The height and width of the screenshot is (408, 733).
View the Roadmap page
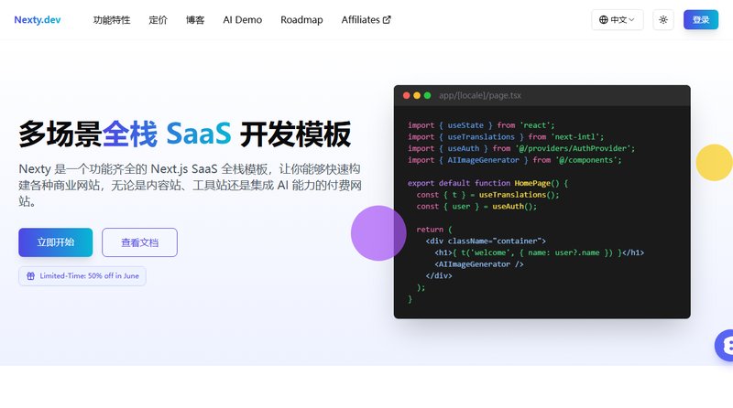301,19
